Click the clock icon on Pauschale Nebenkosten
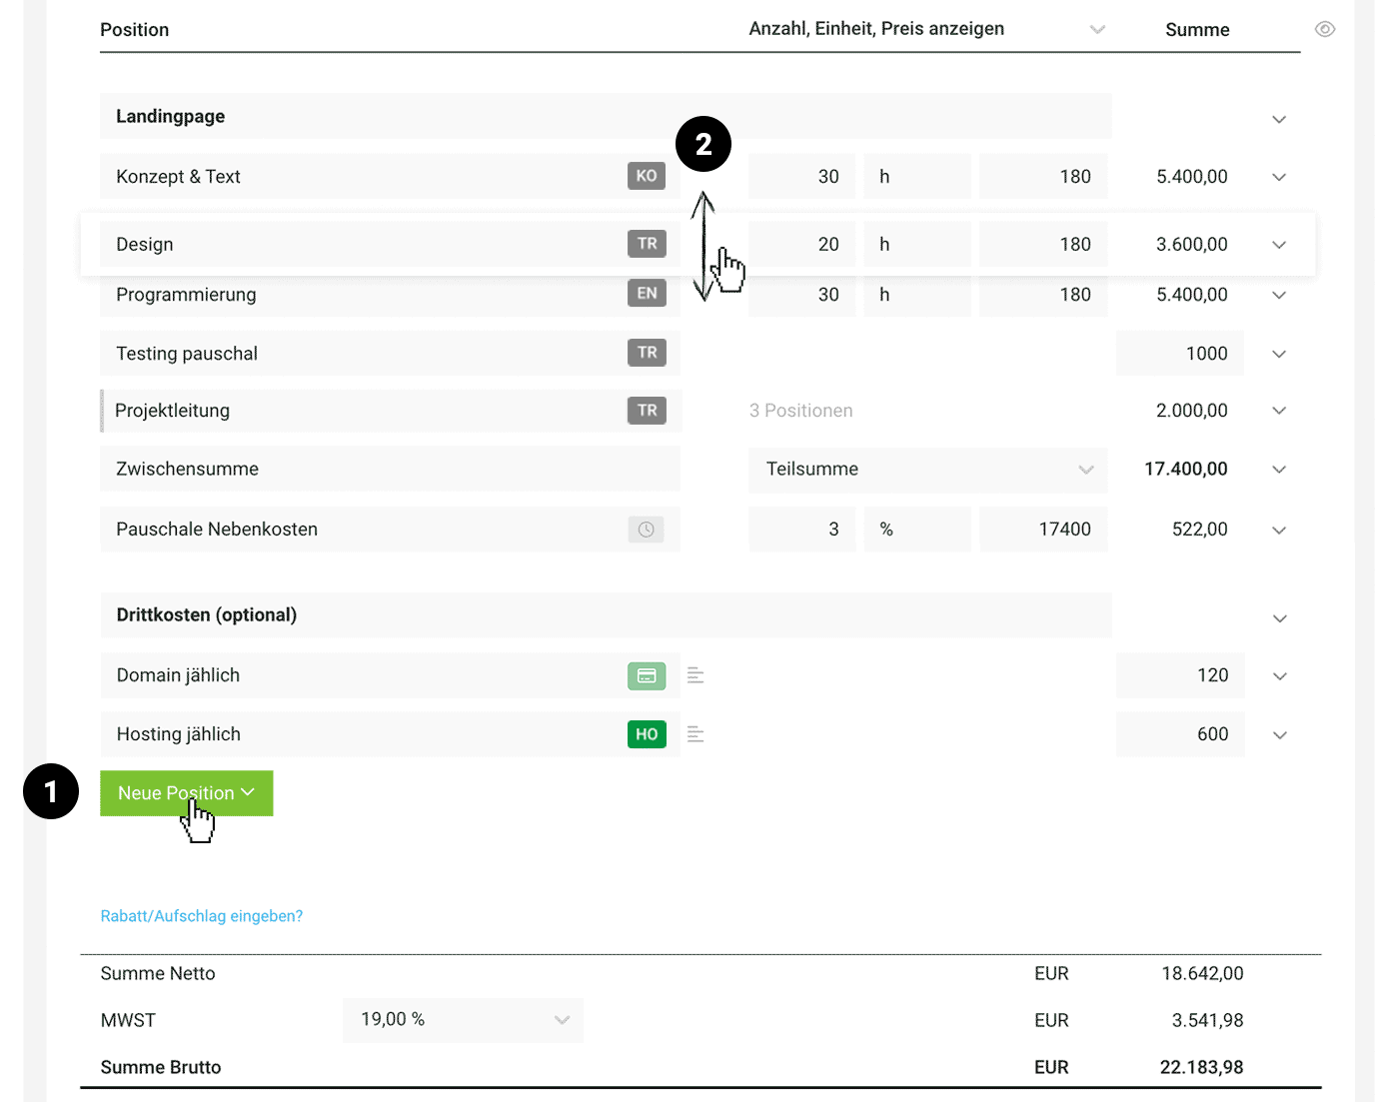Screen dimensions: 1399x1102 coord(647,530)
